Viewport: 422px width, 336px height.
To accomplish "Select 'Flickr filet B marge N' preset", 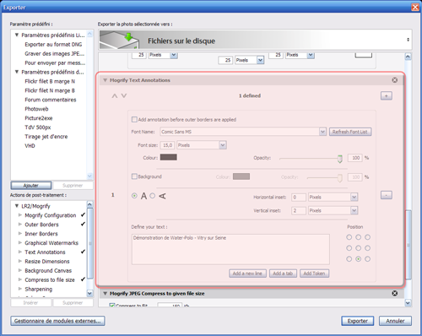I will pyautogui.click(x=50, y=81).
